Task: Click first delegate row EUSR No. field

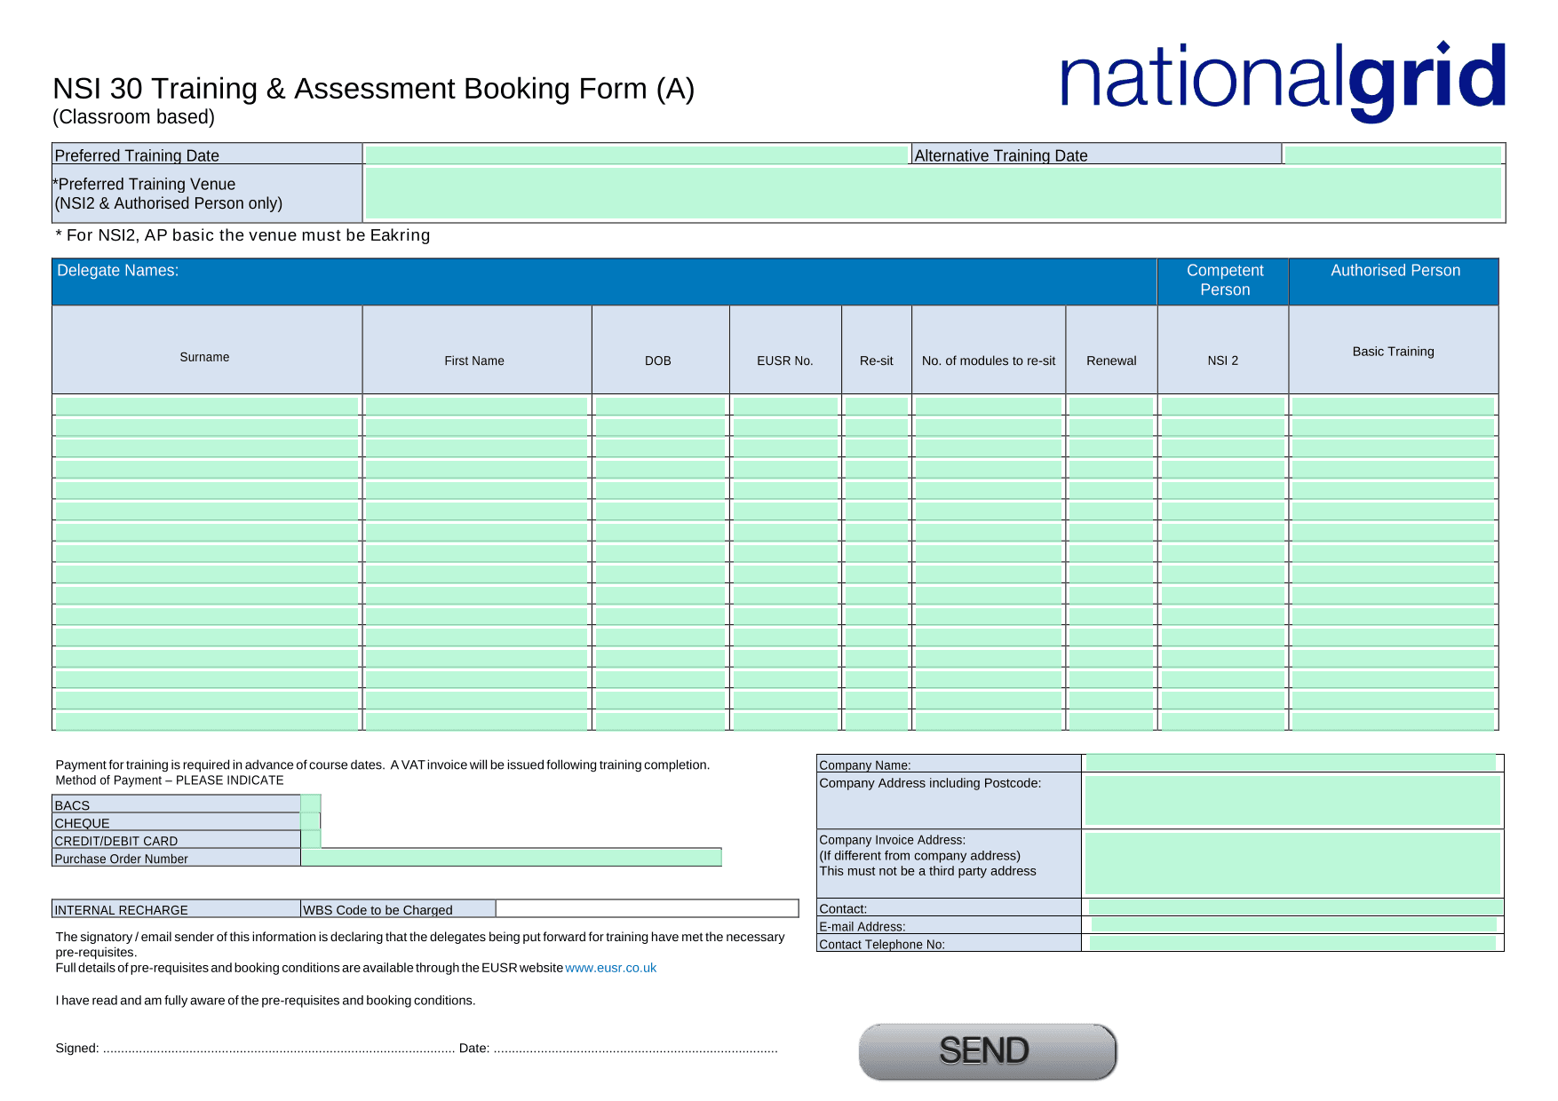Action: coord(785,406)
